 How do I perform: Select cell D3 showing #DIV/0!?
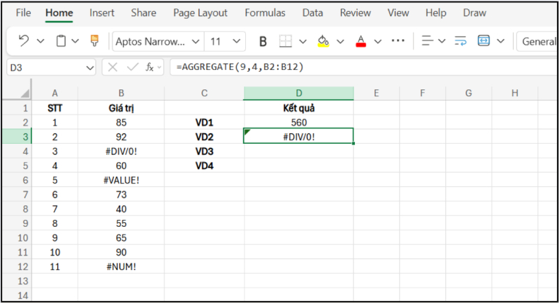point(299,137)
